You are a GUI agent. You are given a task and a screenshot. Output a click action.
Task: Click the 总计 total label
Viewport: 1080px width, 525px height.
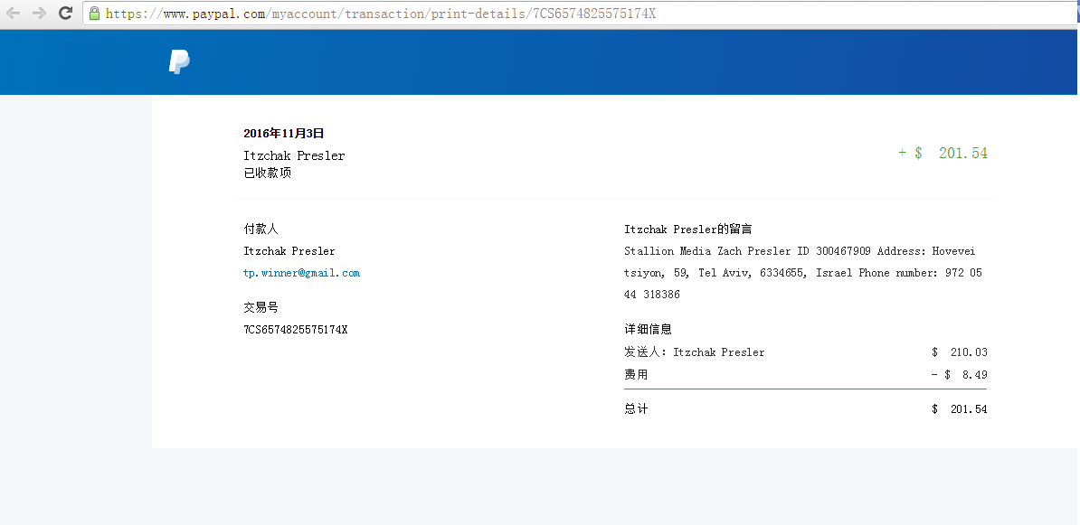coord(636,408)
